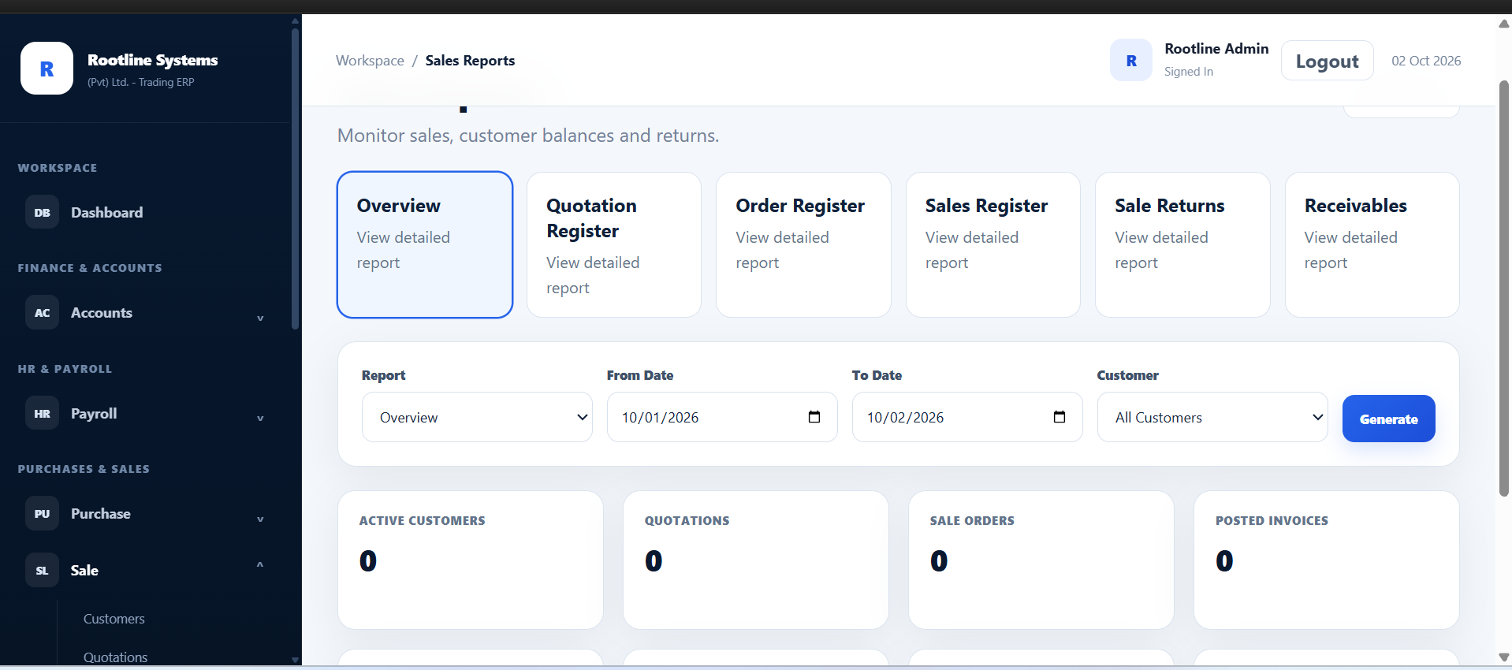
Task: Click the sidebar vertical scrollbar thumb
Action: coord(295,179)
